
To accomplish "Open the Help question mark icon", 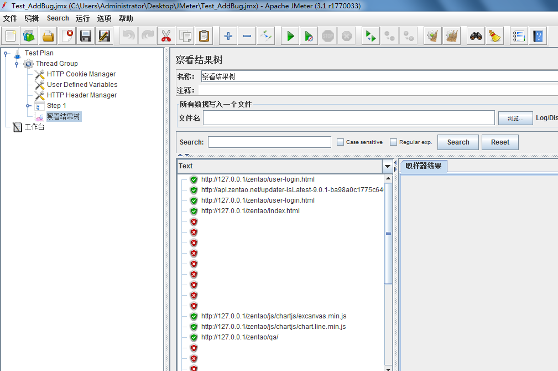I will [538, 35].
